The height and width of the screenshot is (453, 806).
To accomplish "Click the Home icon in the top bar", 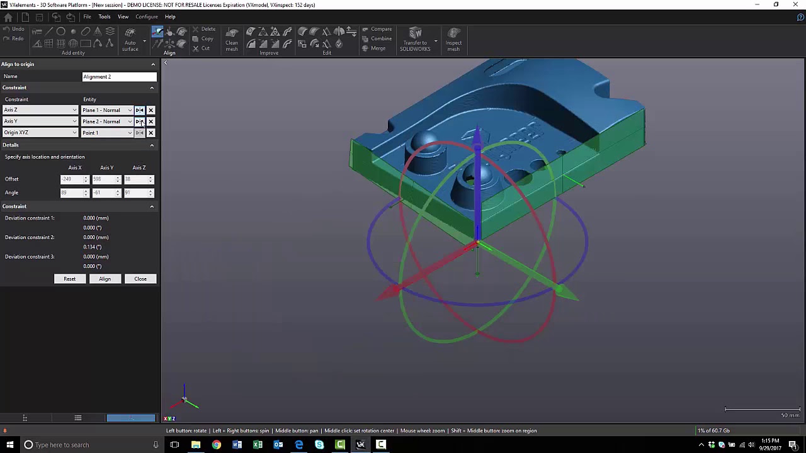I will (8, 17).
